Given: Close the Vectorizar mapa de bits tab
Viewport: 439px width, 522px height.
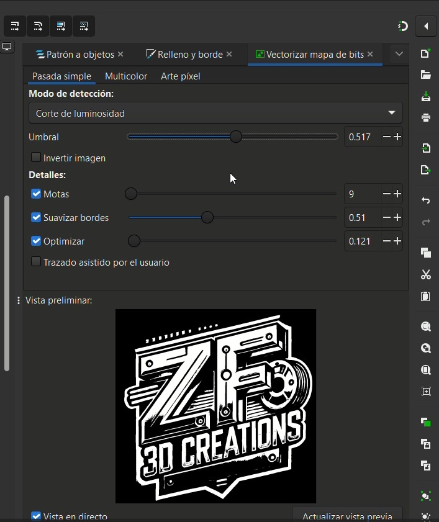Looking at the screenshot, I should pyautogui.click(x=370, y=54).
